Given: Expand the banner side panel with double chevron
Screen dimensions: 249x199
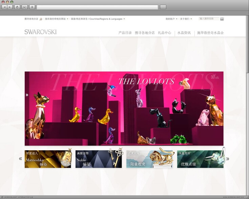Looking at the screenshot, I should (x=27, y=95).
